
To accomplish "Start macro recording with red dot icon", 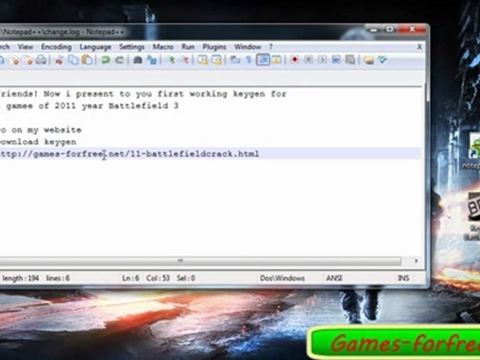I will coord(294,59).
